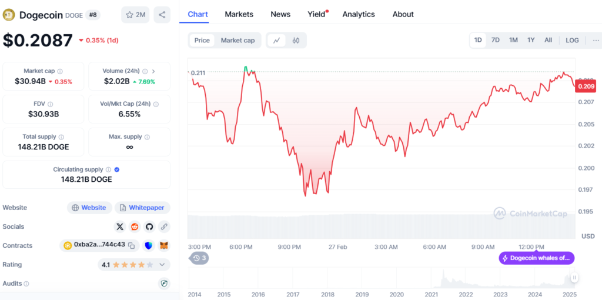The height and width of the screenshot is (300, 602).
Task: Open the Yield tab
Action: click(x=317, y=14)
